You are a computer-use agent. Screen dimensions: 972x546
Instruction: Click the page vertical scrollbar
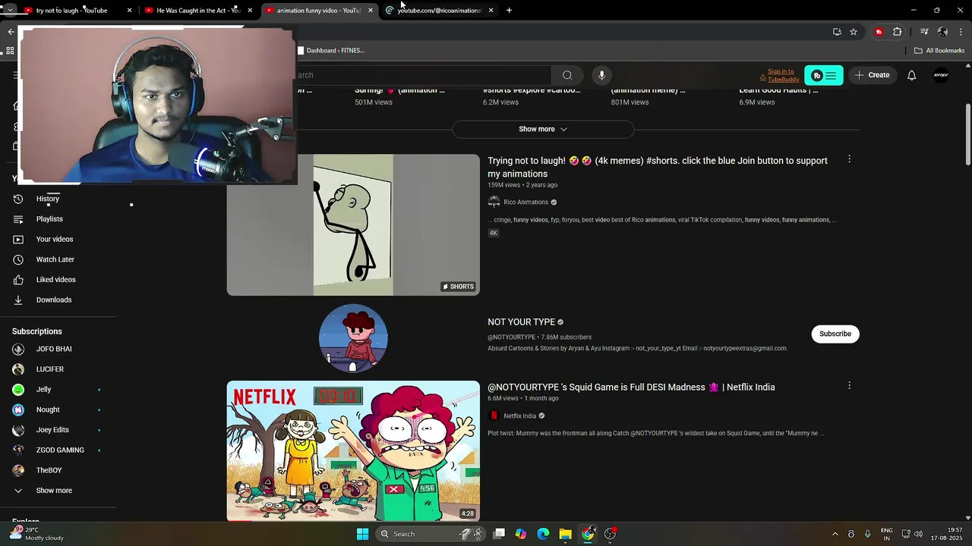tap(968, 134)
